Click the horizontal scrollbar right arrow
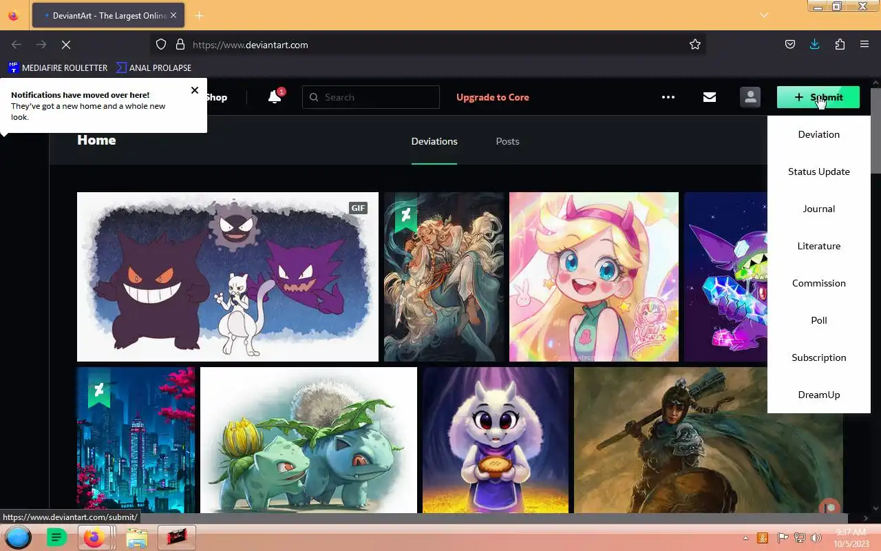881x551 pixels. click(866, 518)
